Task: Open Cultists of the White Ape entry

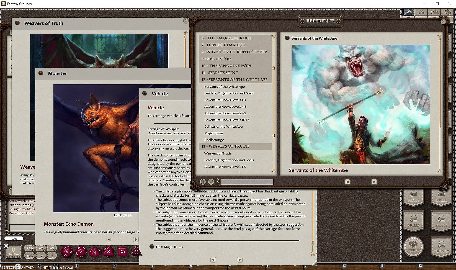Action: 223,127
